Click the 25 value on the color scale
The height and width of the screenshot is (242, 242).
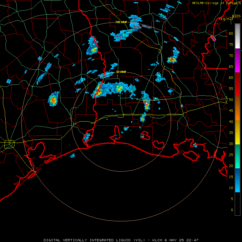pyautogui.click(x=231, y=155)
